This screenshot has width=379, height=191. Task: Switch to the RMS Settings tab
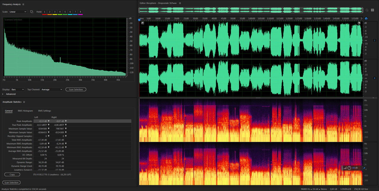coord(44,111)
